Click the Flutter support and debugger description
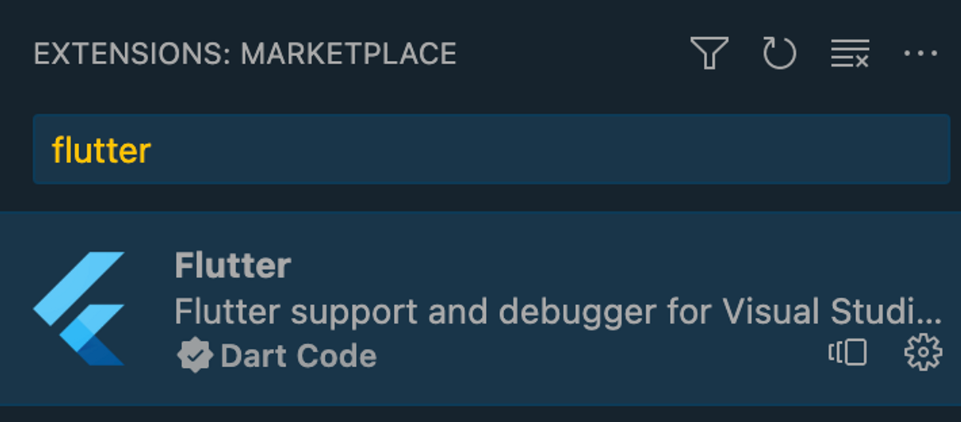961x422 pixels. [x=558, y=312]
